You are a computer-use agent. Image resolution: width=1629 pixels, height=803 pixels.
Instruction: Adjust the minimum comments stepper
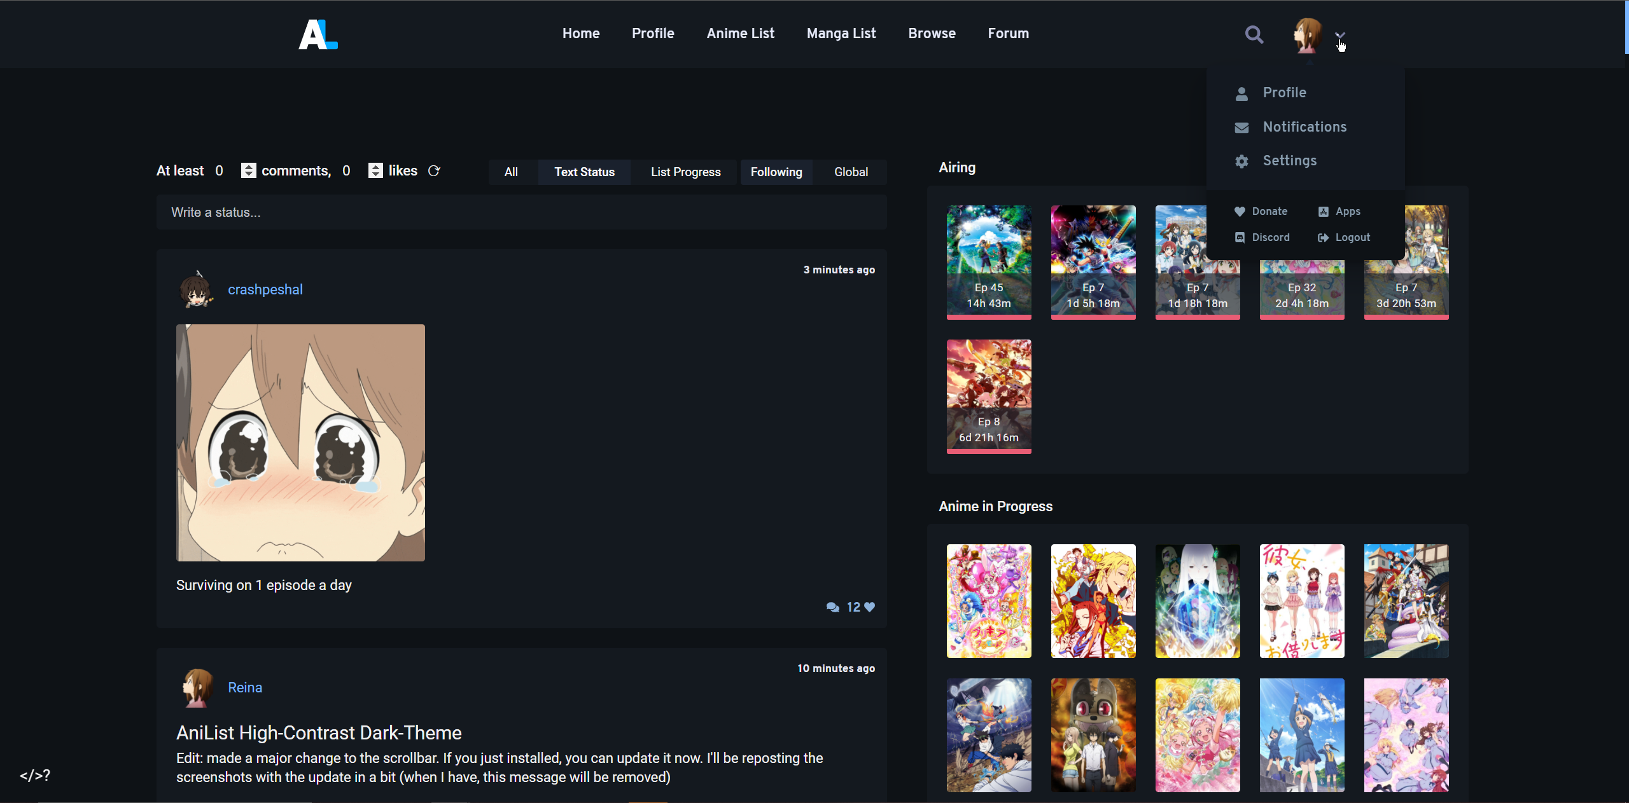pos(248,170)
